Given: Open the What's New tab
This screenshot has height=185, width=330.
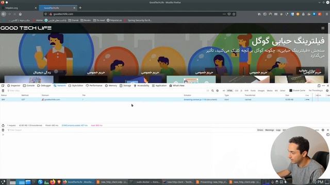Looking at the screenshot, I should click(177, 86).
